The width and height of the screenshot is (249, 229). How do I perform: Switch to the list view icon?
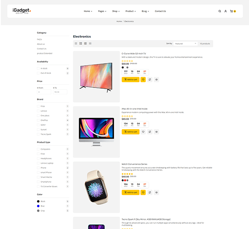pos(86,43)
